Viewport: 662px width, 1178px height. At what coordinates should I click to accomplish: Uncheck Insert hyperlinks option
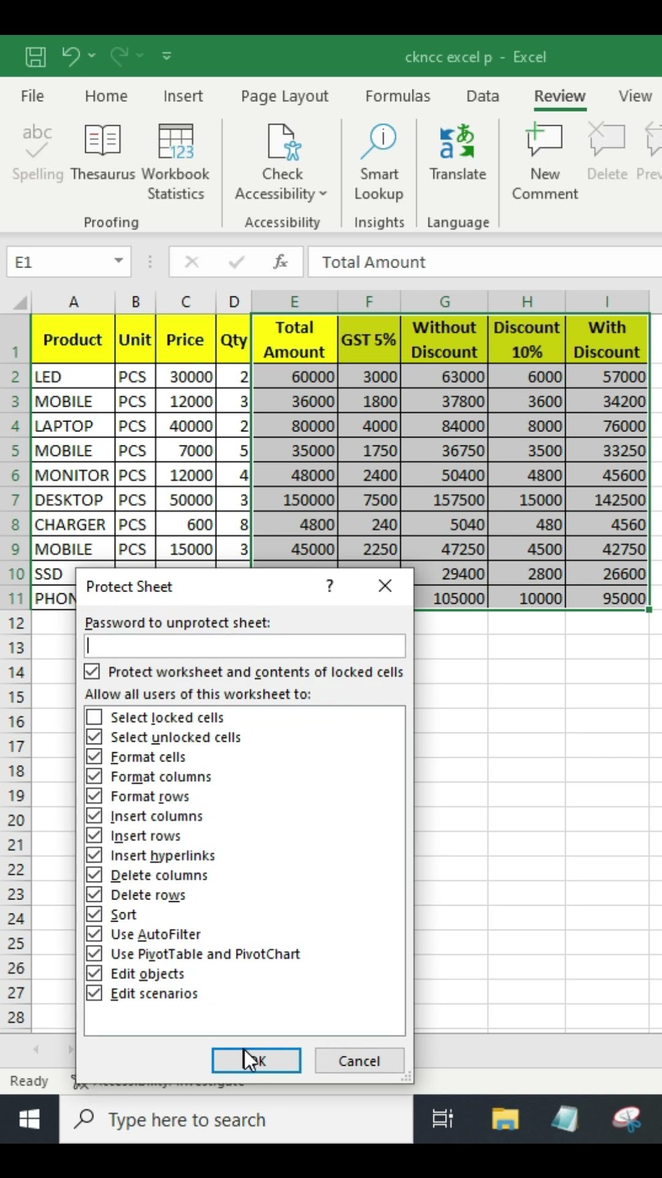point(94,855)
